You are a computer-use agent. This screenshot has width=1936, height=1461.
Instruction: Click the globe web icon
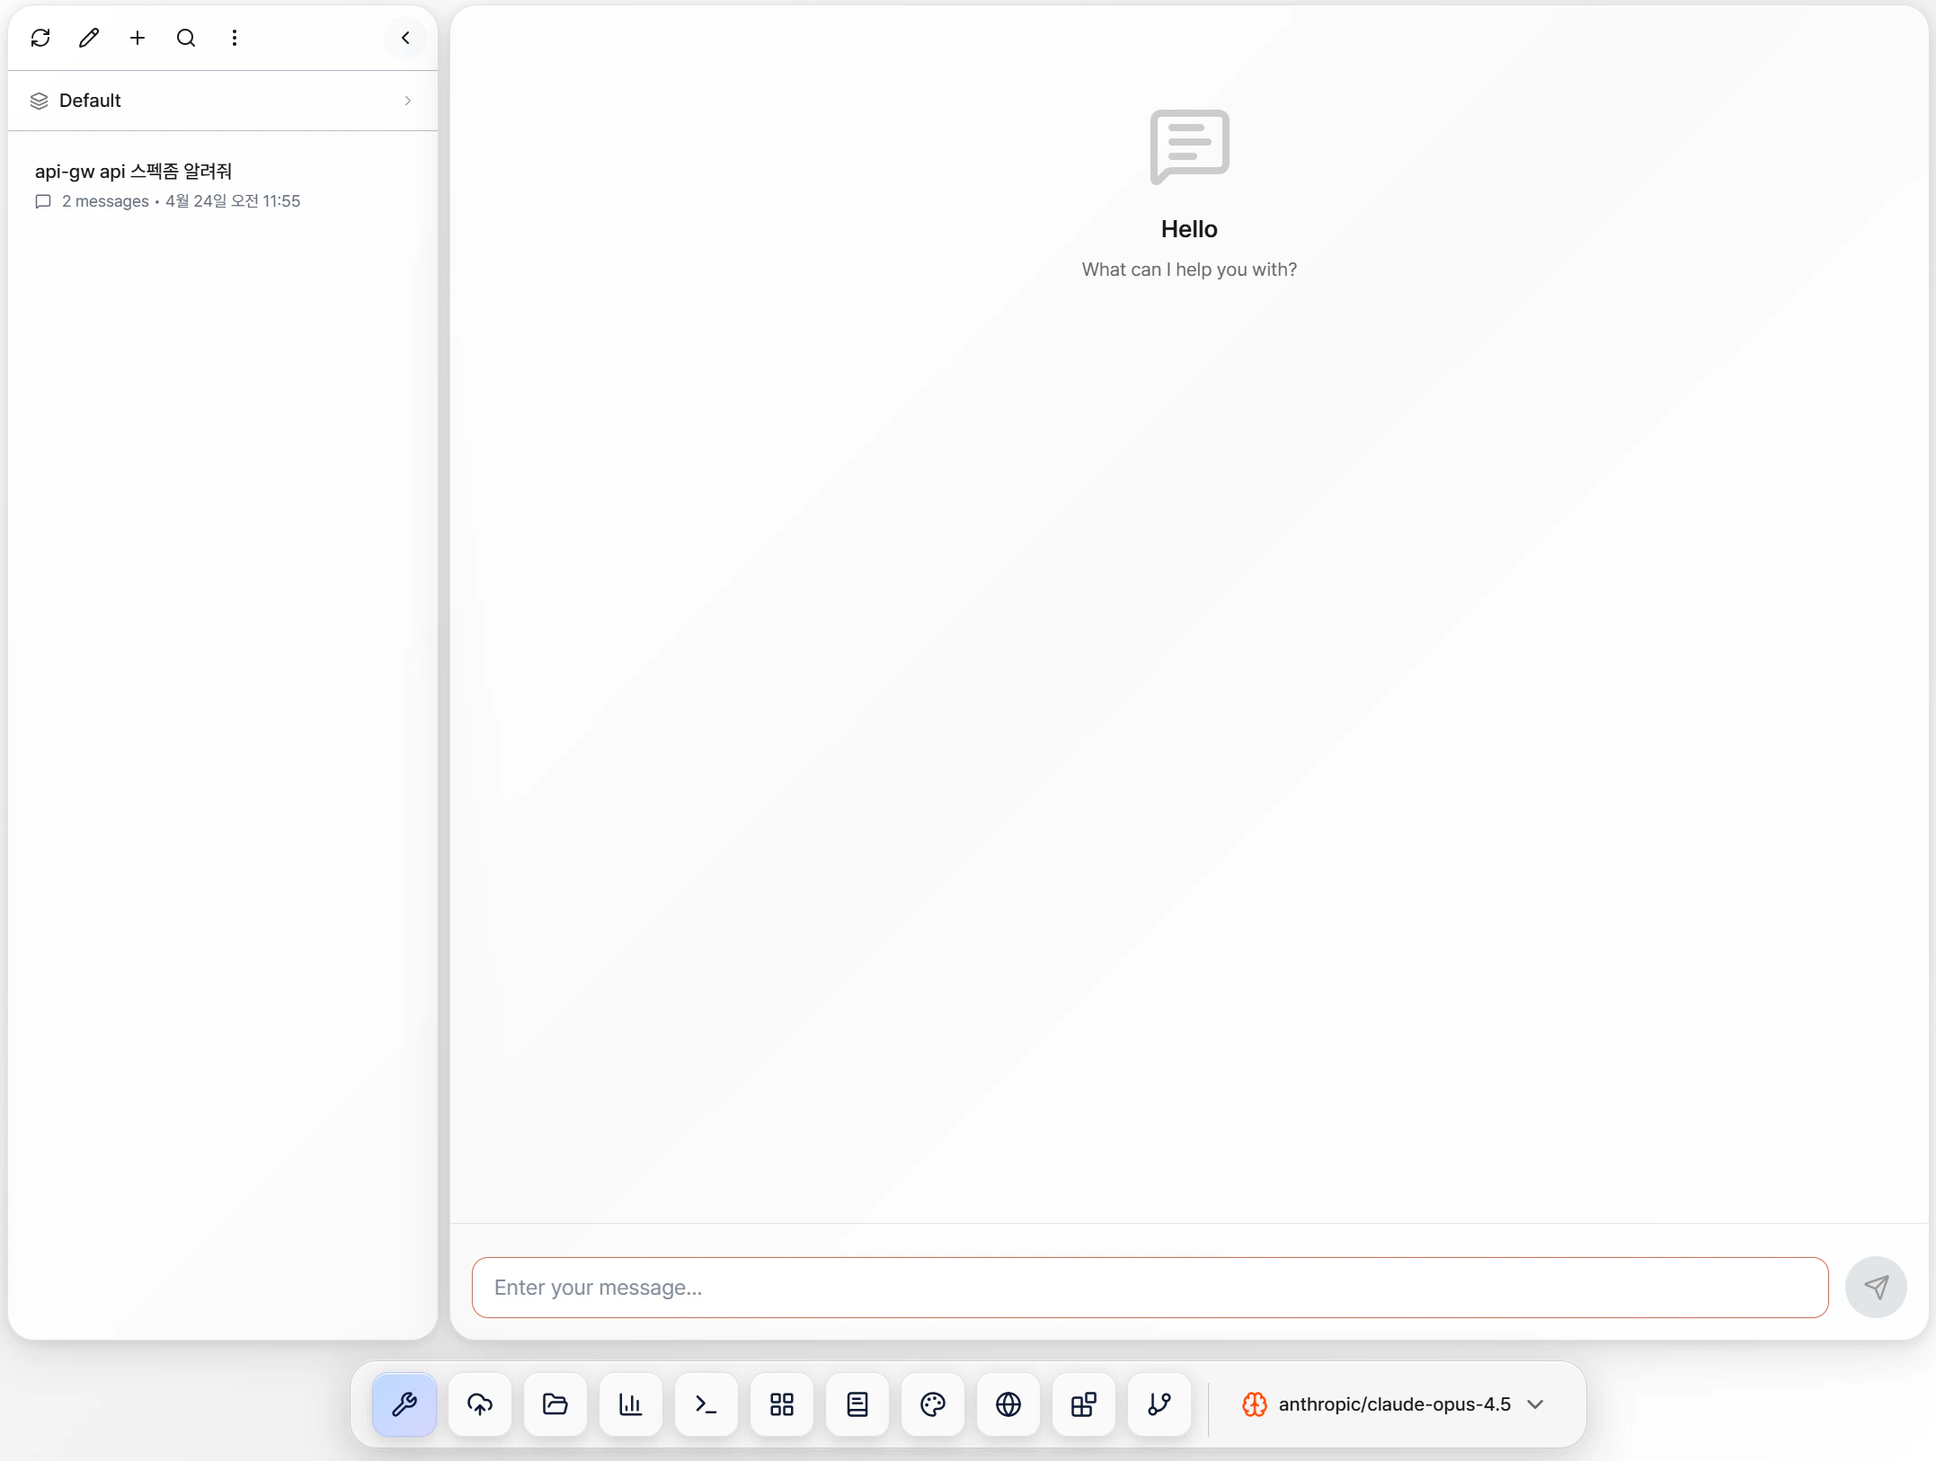point(1008,1404)
